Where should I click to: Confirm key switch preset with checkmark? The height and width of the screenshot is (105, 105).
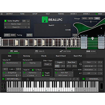74,79
